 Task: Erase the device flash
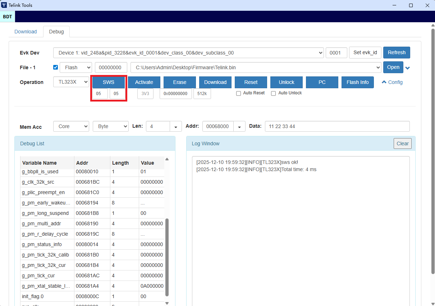tap(179, 82)
